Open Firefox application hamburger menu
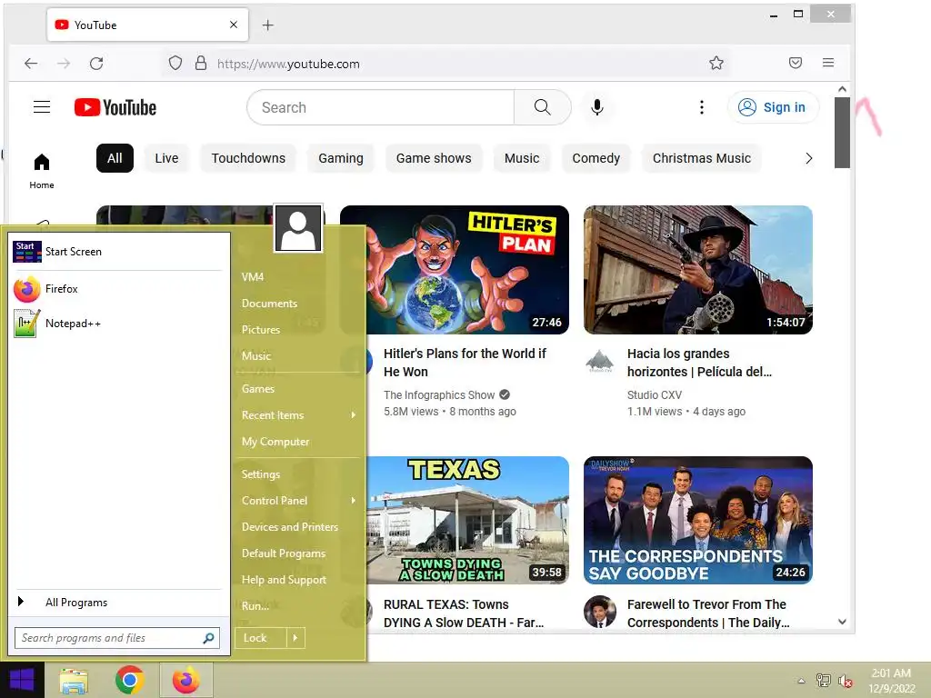This screenshot has width=931, height=698. 828,63
